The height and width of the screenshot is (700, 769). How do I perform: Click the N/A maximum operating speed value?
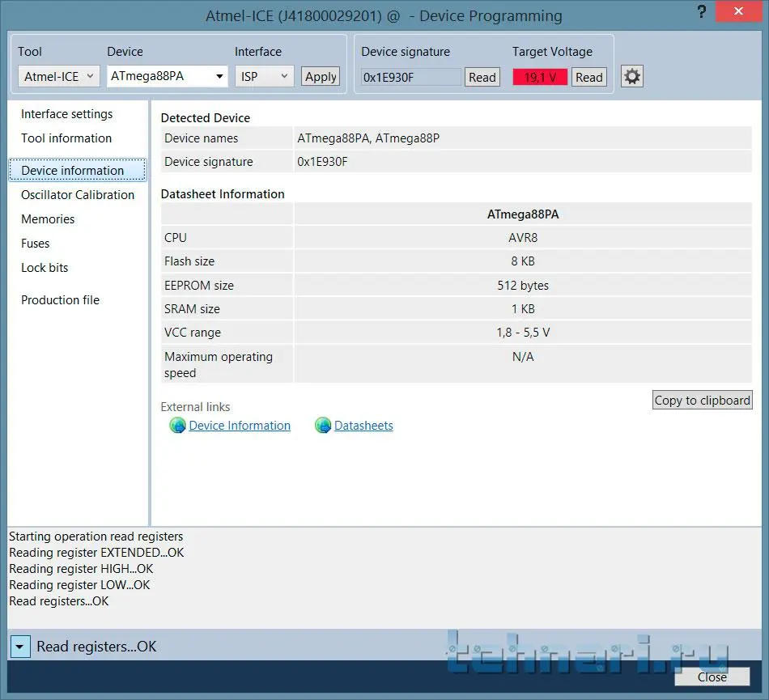point(523,356)
